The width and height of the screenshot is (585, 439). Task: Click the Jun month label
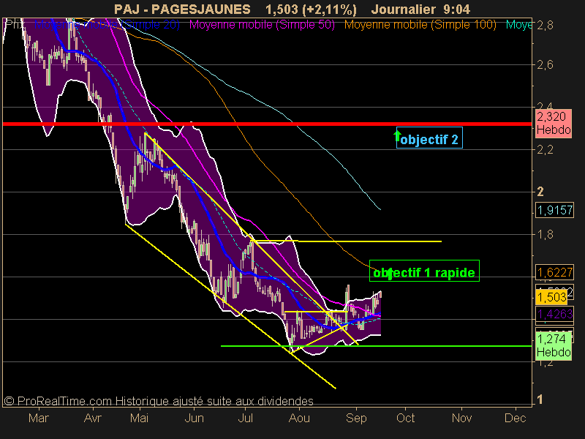tap(194, 418)
